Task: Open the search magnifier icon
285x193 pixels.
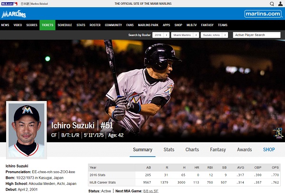Action: 272,4
